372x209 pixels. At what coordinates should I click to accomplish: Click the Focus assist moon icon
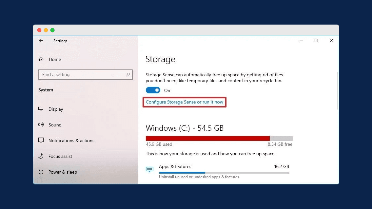pyautogui.click(x=41, y=156)
